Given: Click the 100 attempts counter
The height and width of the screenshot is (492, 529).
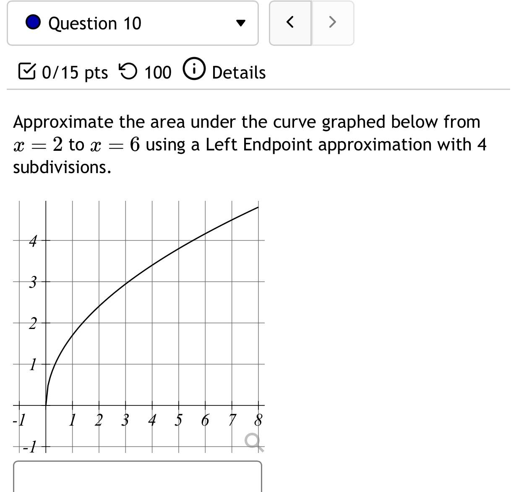Looking at the screenshot, I should (x=157, y=71).
